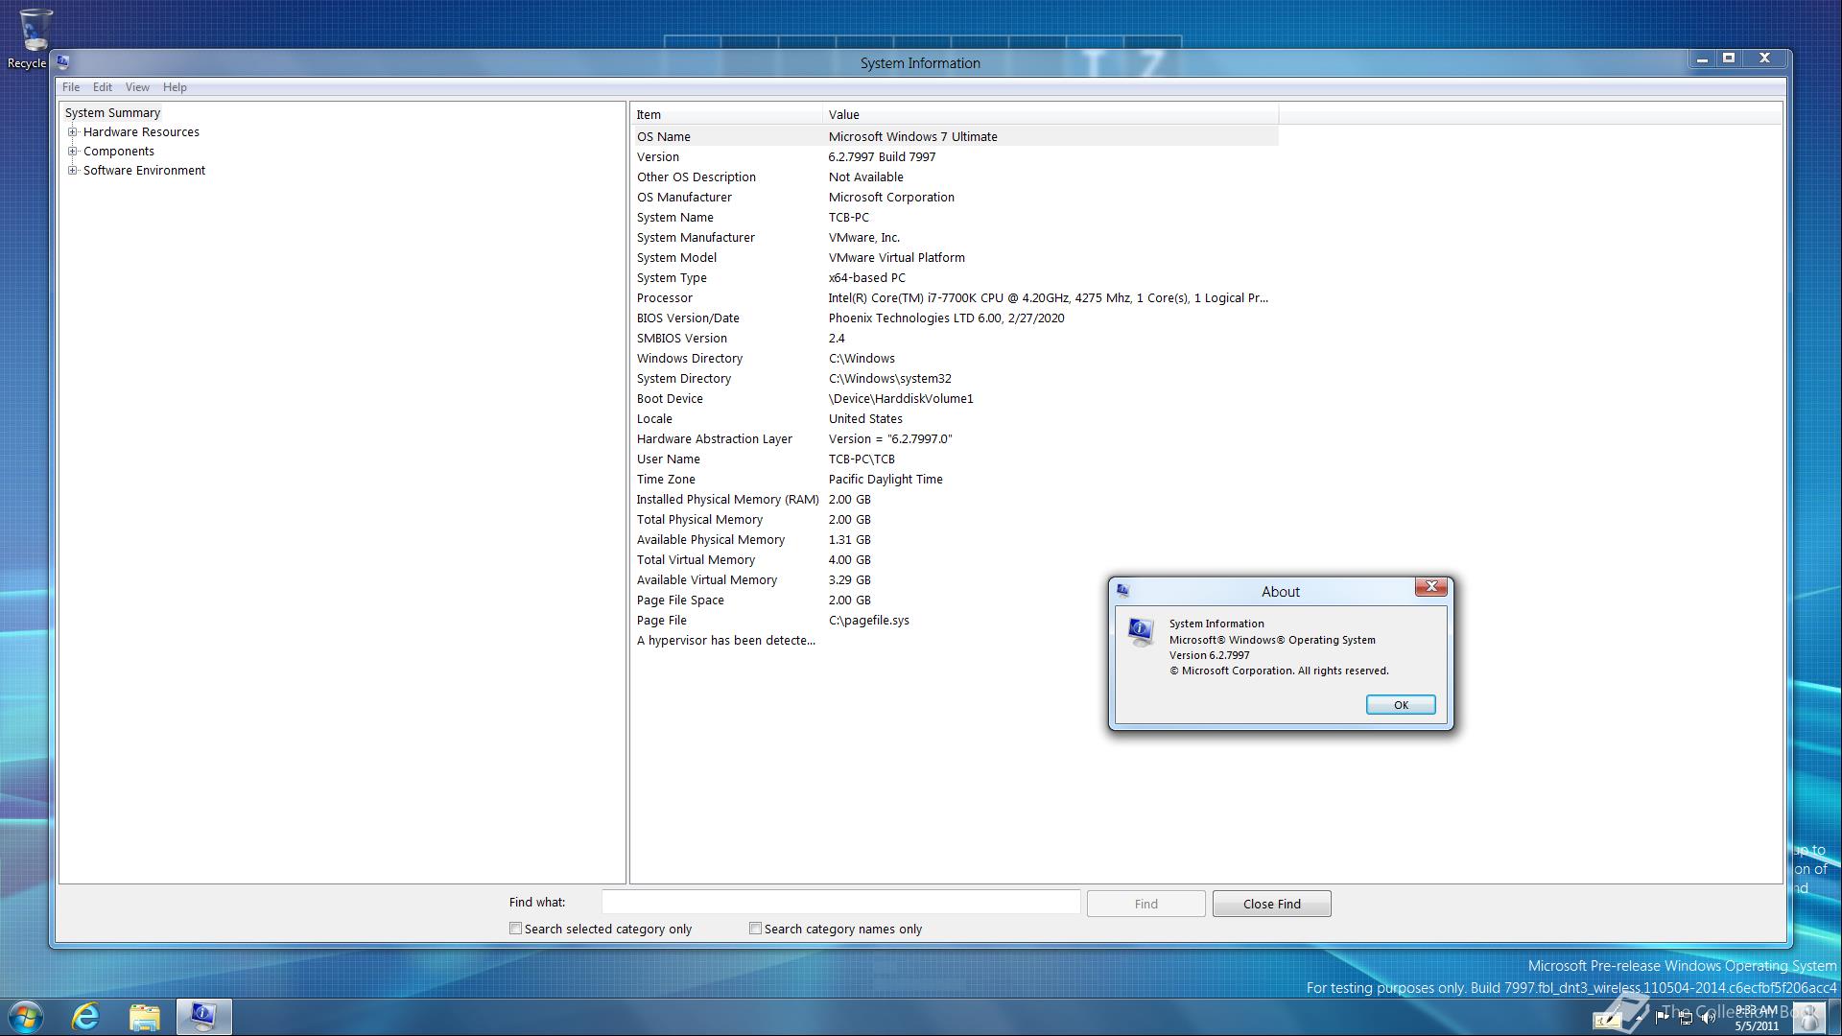The image size is (1842, 1036).
Task: Click OK in the About dialog
Action: [1401, 705]
